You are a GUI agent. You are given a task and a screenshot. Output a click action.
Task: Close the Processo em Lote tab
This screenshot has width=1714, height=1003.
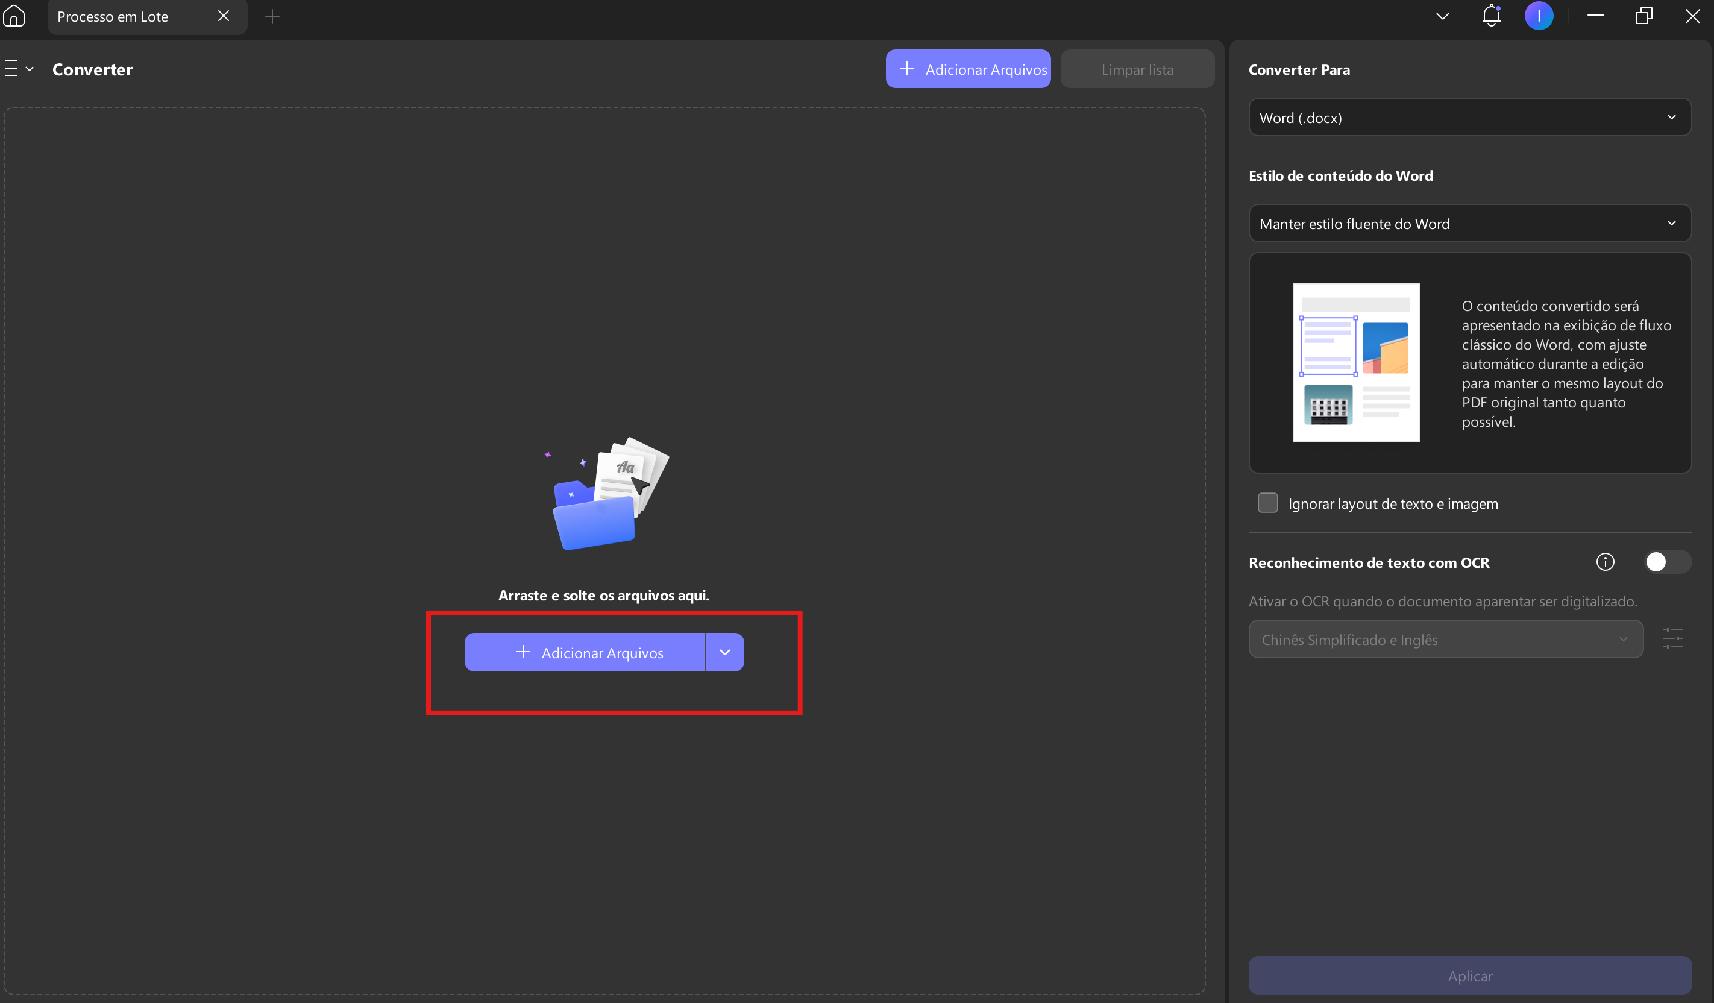(223, 16)
